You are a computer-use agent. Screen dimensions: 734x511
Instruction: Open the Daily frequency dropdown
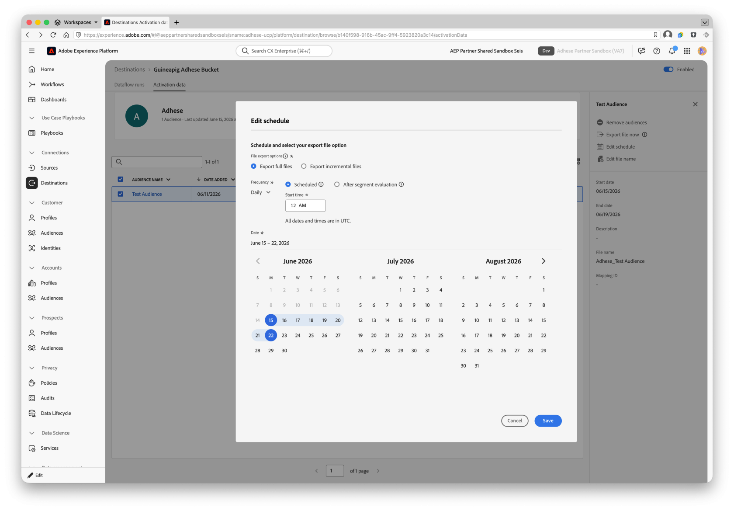[x=261, y=192]
